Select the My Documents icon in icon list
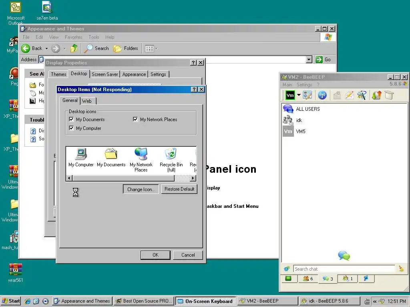The image size is (410, 307). (x=111, y=157)
